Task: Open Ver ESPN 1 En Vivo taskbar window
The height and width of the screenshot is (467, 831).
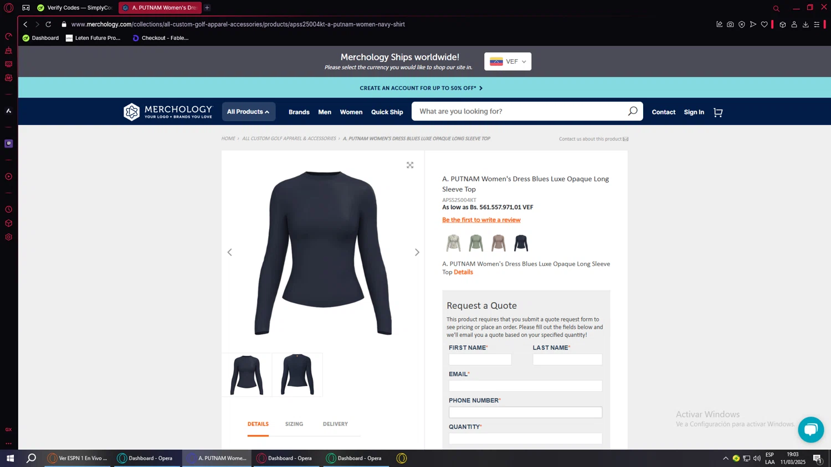Action: pos(78,458)
